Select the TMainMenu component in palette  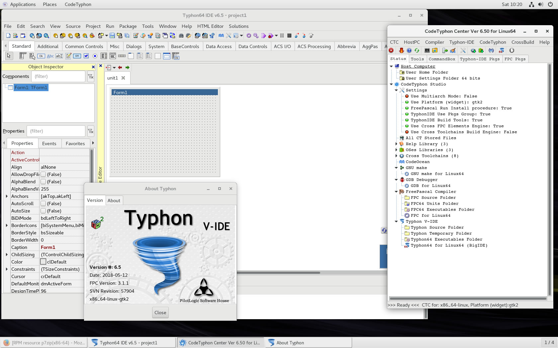(23, 56)
